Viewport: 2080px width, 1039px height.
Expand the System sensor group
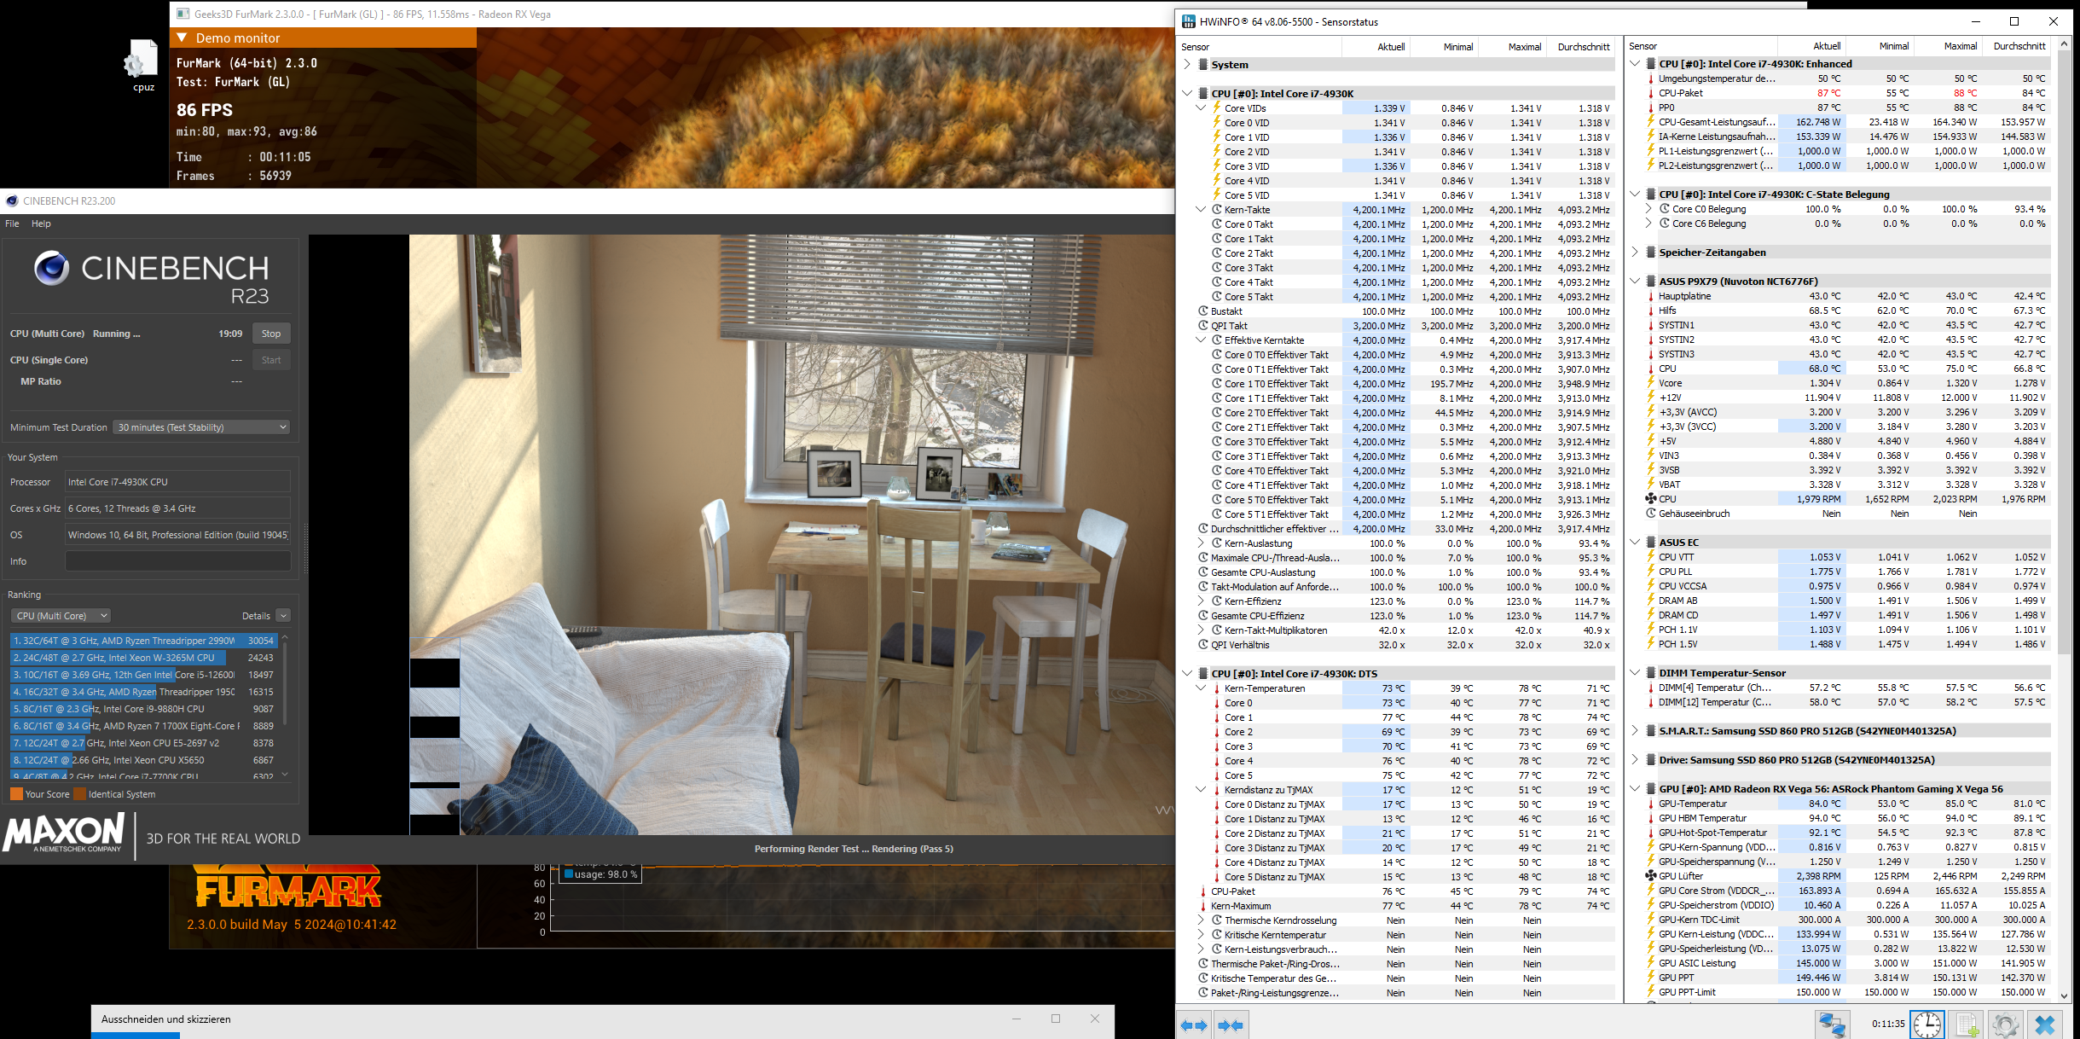[1187, 64]
